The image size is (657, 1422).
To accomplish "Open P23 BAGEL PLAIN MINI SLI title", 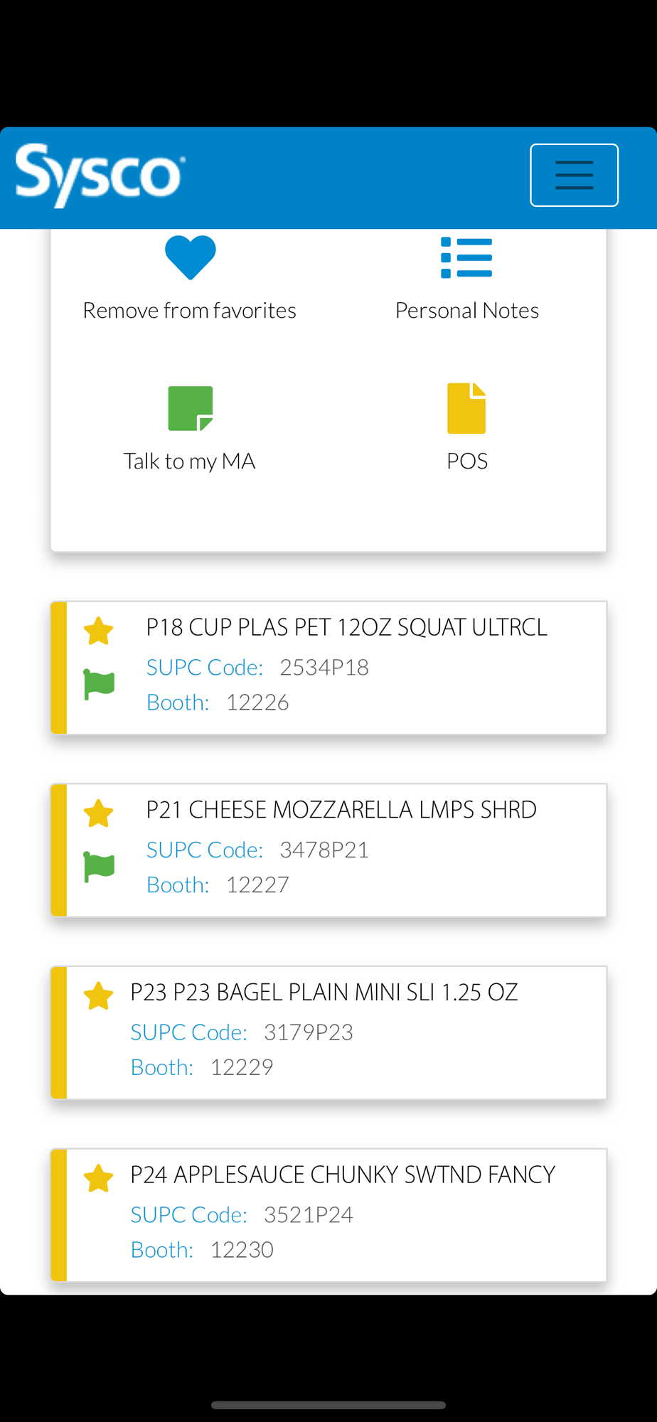I will pos(324,993).
